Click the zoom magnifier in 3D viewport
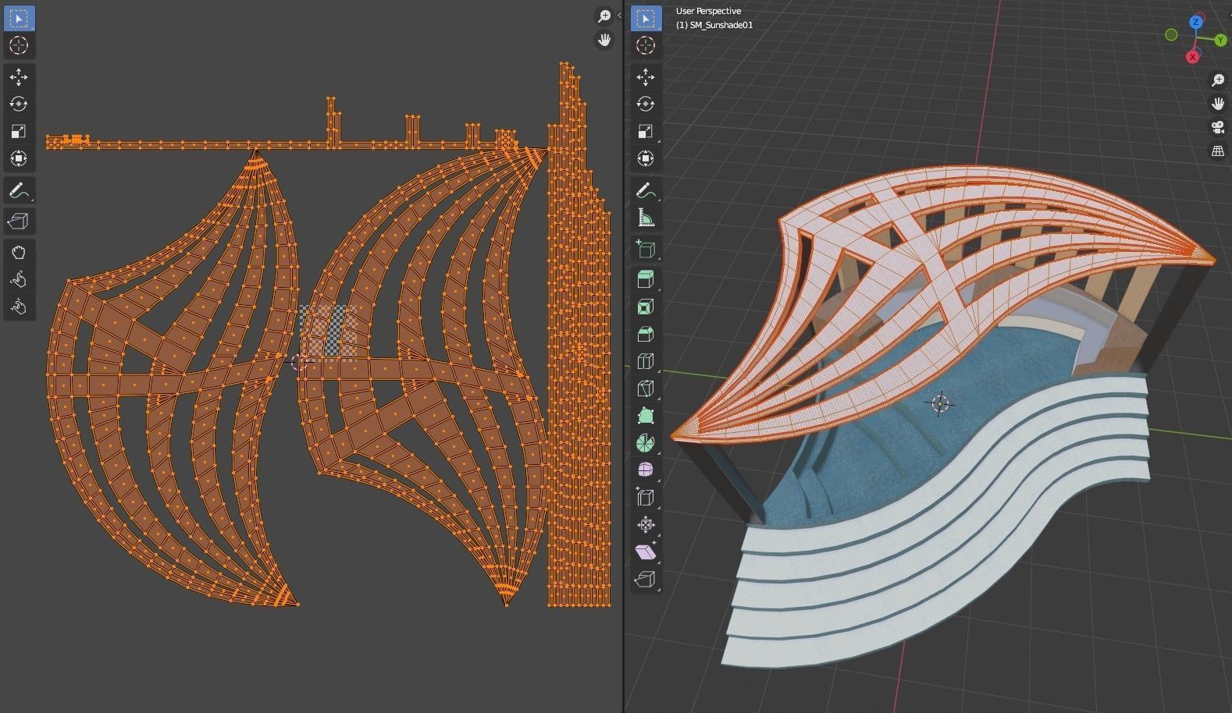Viewport: 1232px width, 713px height. pos(1218,80)
